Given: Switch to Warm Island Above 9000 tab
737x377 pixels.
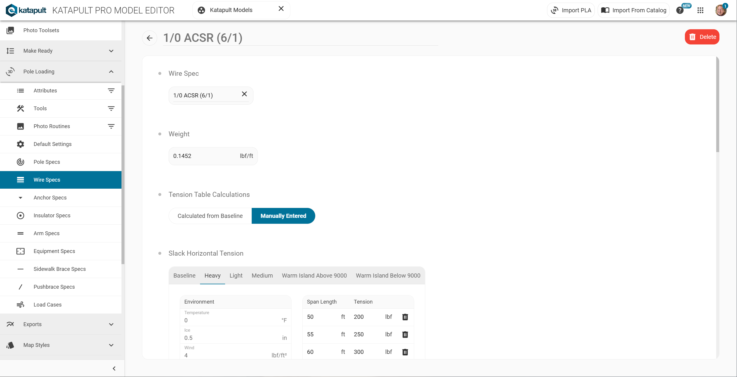Looking at the screenshot, I should click(x=314, y=276).
